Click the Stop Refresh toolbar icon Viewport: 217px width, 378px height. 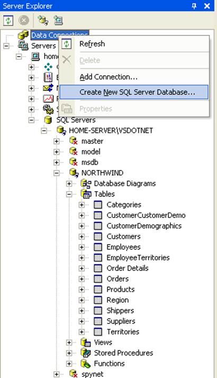(x=24, y=20)
